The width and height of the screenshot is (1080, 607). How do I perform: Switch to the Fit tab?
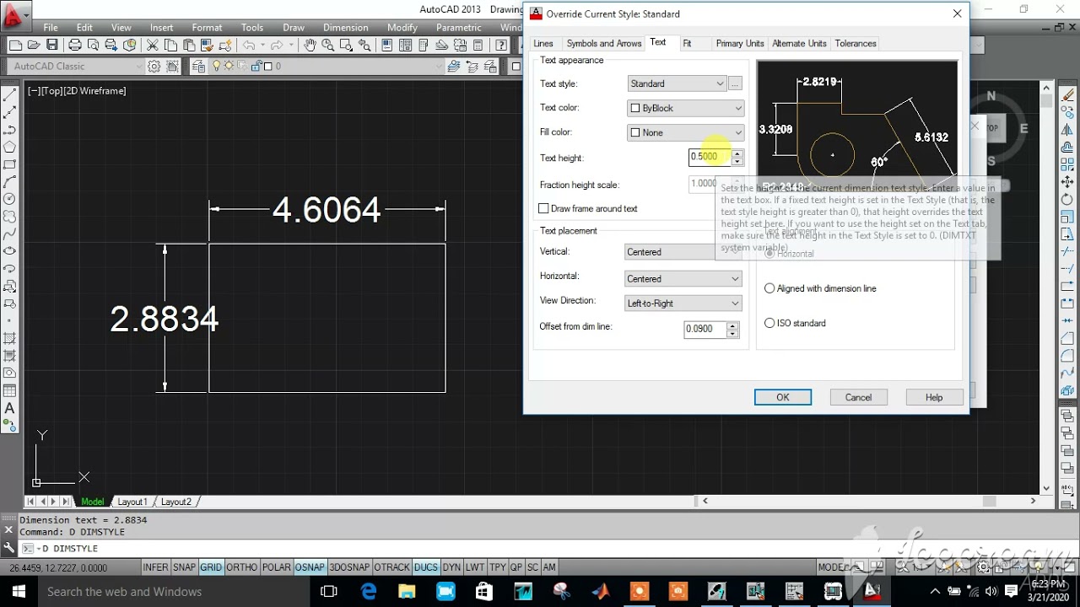(x=687, y=44)
